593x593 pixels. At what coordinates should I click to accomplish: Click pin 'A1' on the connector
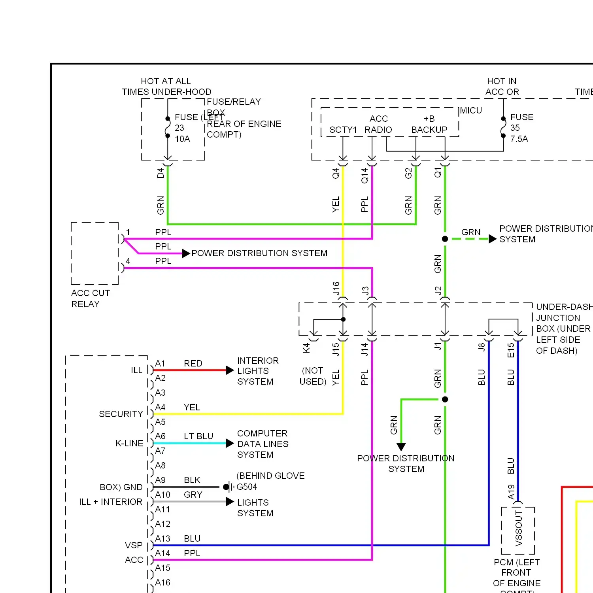point(160,363)
